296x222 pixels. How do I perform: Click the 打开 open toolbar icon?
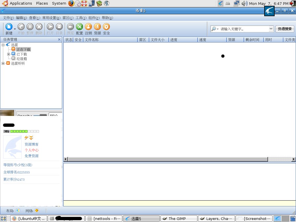pos(50,27)
